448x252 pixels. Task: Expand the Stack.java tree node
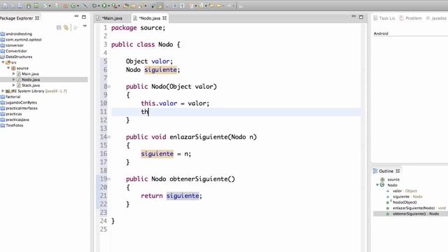[14, 85]
